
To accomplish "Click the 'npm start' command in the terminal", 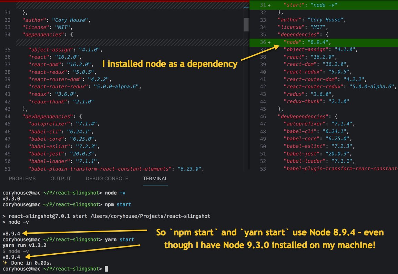I will point(118,205).
